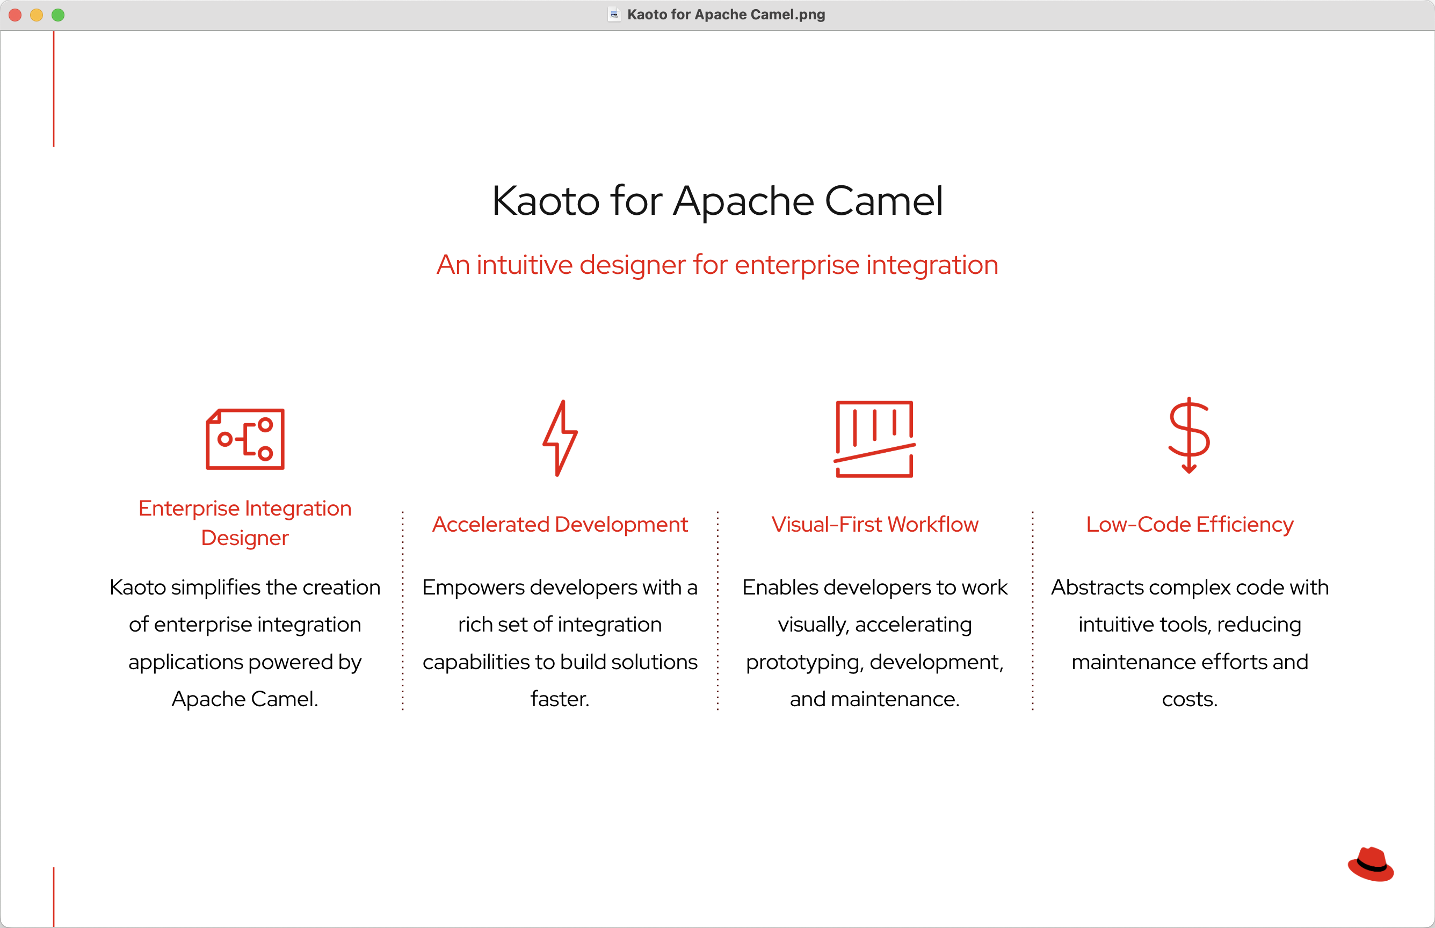Select the Accelerated Development section title

560,524
